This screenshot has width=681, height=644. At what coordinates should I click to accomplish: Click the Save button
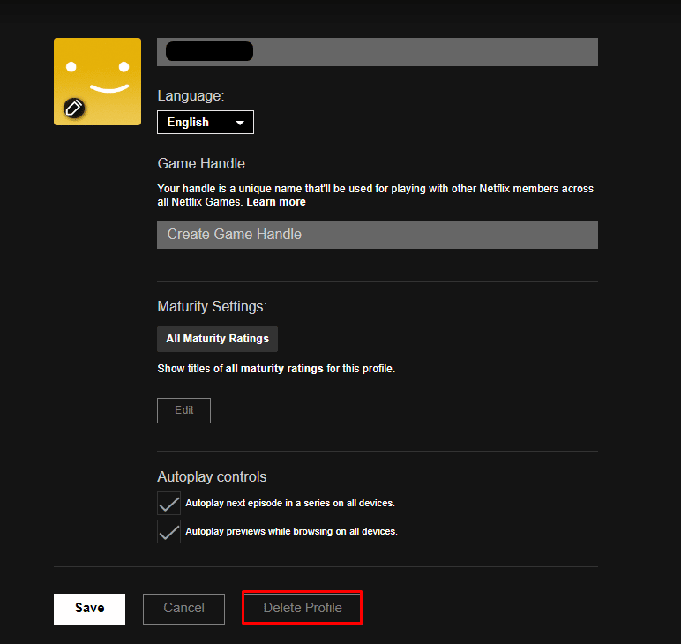coord(89,609)
